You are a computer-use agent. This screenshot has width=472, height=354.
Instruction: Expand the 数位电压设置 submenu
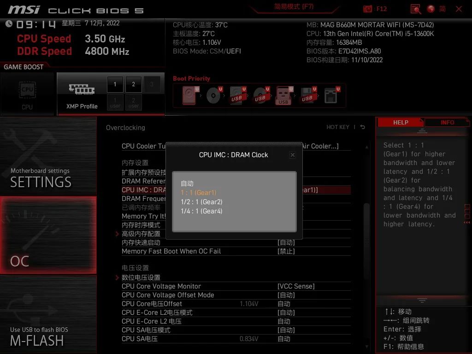(x=141, y=277)
